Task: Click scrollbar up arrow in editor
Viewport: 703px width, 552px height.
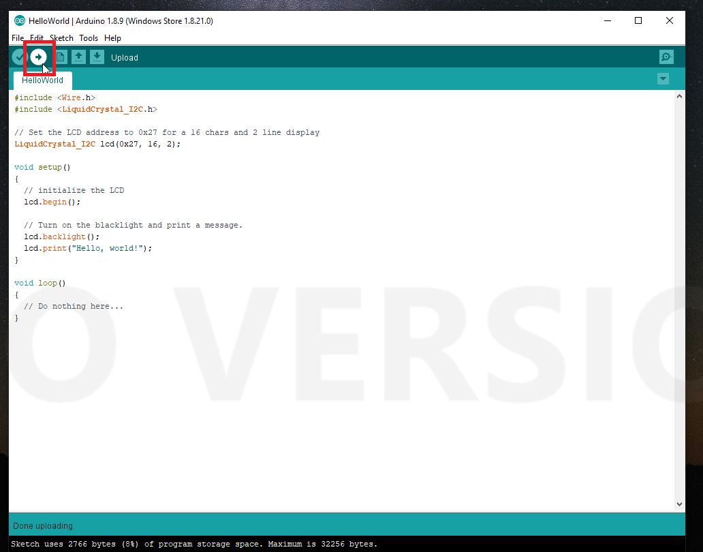Action: tap(679, 96)
